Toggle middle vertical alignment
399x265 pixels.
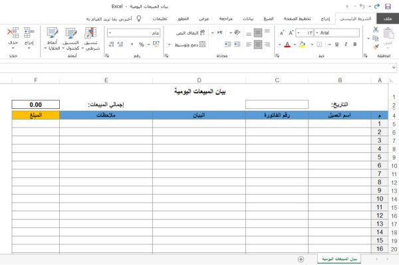(x=258, y=33)
